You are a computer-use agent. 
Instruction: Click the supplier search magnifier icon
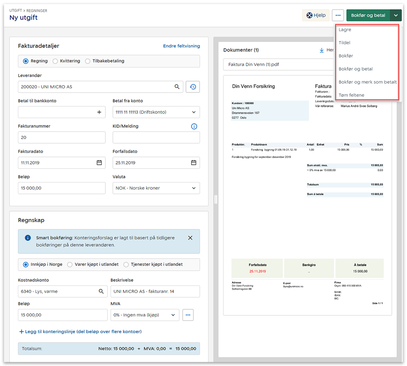click(x=177, y=87)
